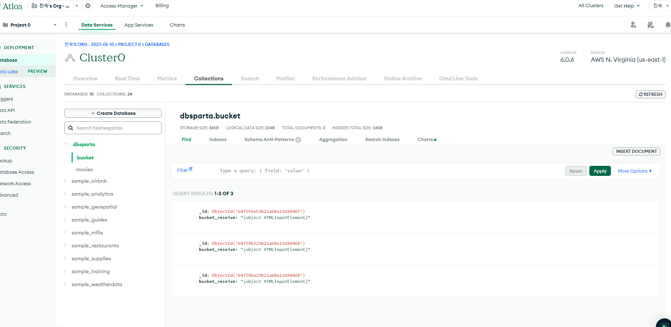Follow the PROJECT 0 breadcrumb link
The width and height of the screenshot is (671, 327).
click(130, 45)
